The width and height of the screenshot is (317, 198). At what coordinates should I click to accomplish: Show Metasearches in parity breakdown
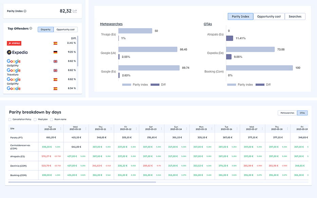[x=287, y=113]
